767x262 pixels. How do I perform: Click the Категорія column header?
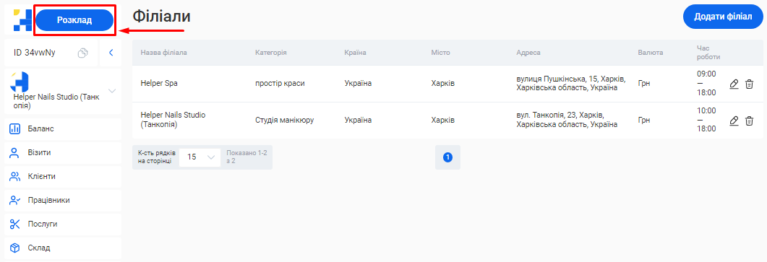point(270,52)
